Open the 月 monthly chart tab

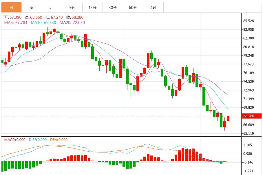(52, 7)
